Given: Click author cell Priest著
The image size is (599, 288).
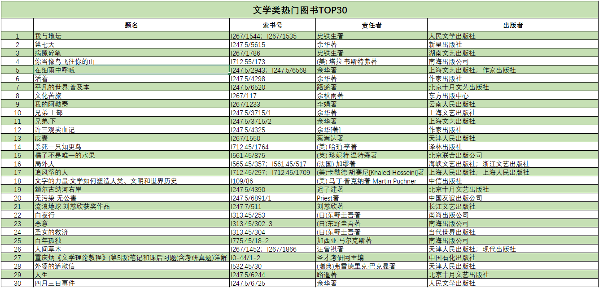Looking at the screenshot, I should click(372, 198).
